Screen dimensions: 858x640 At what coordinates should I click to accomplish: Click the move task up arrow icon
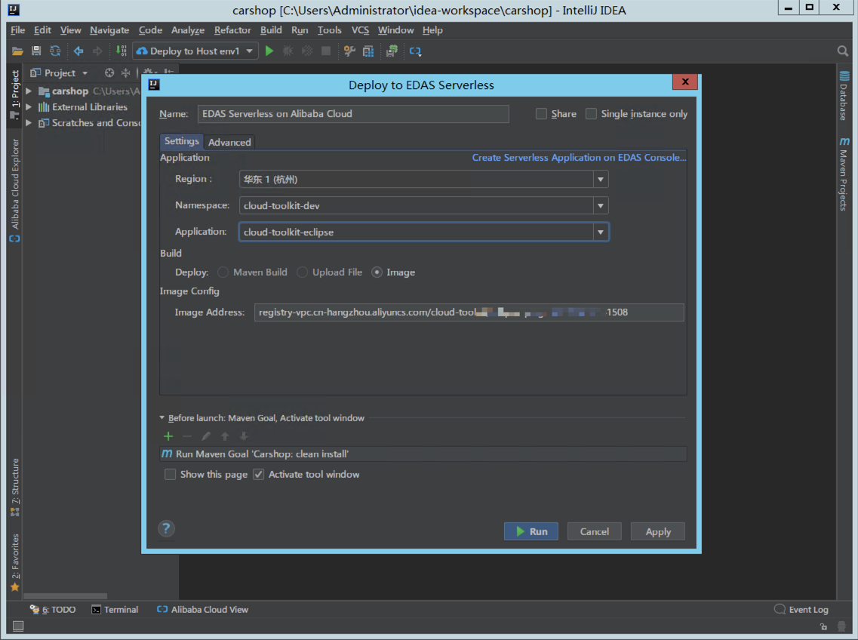point(225,436)
